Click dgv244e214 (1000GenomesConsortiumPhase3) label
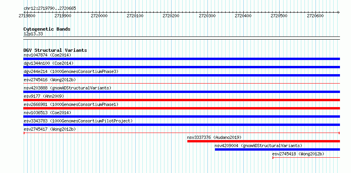 pos(71,71)
